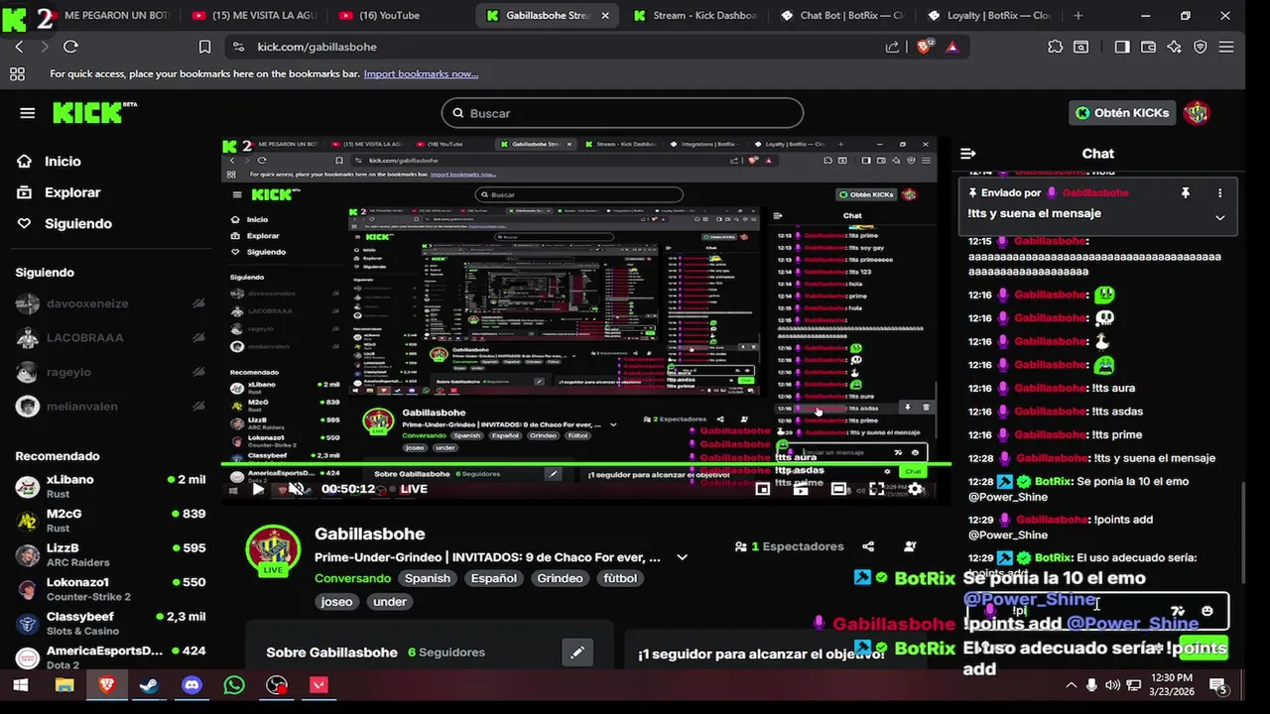Open the recommended channel AmericaEsportsD...
This screenshot has height=714, width=1270.
(109, 657)
